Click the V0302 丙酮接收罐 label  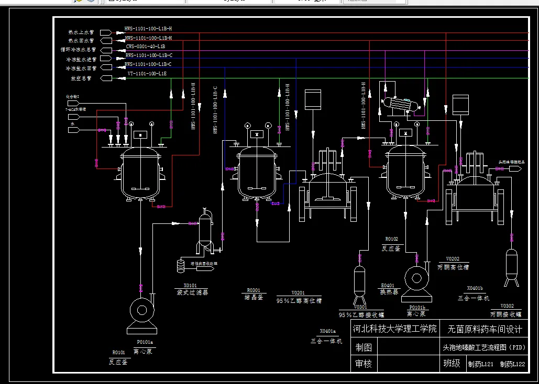(x=506, y=311)
